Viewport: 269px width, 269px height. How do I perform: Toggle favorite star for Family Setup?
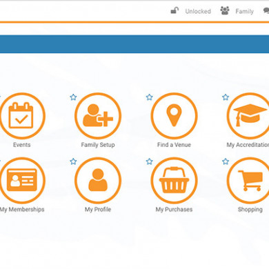(73, 97)
